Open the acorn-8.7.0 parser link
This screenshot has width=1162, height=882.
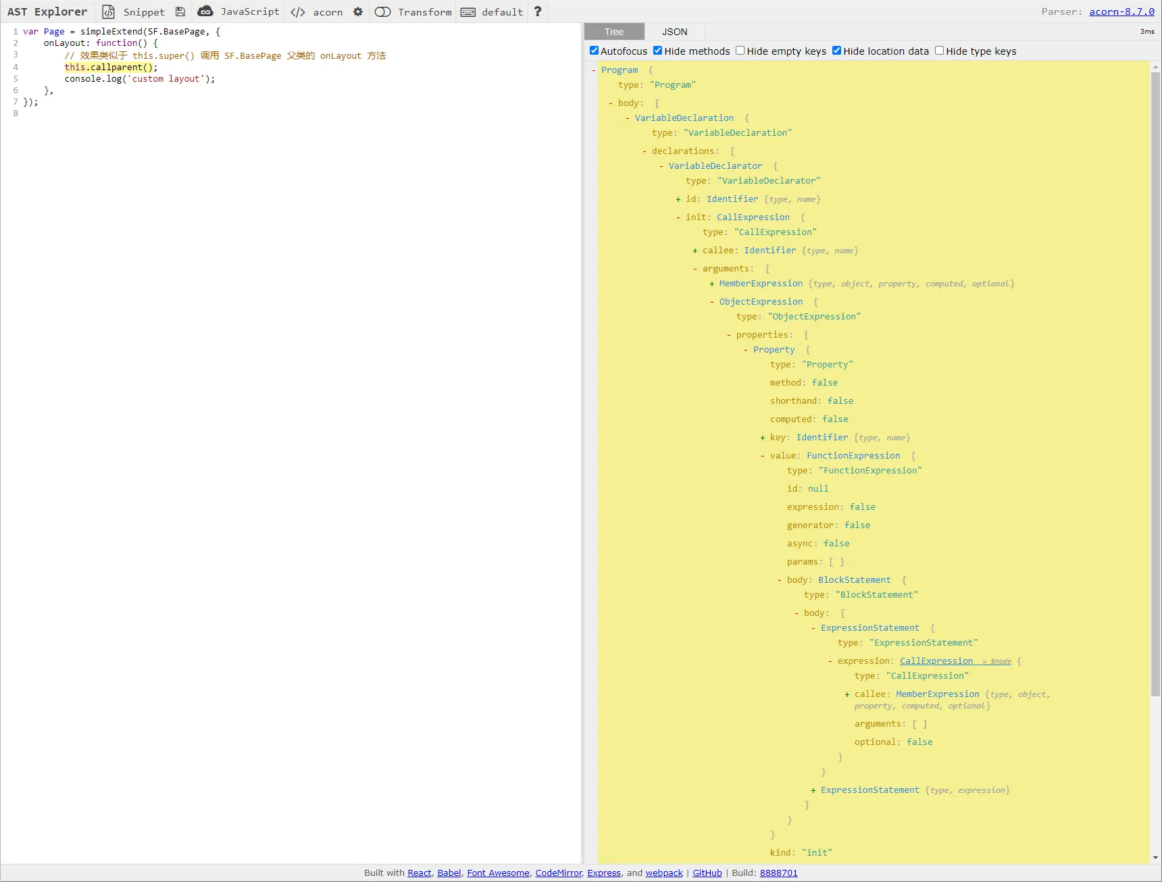(1121, 11)
